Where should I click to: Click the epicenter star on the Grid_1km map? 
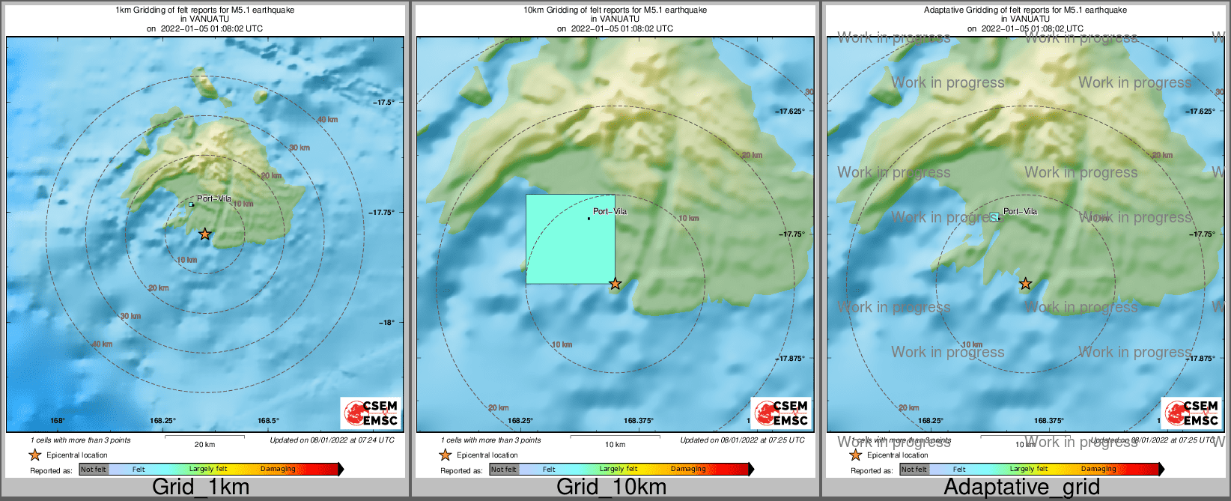point(205,234)
